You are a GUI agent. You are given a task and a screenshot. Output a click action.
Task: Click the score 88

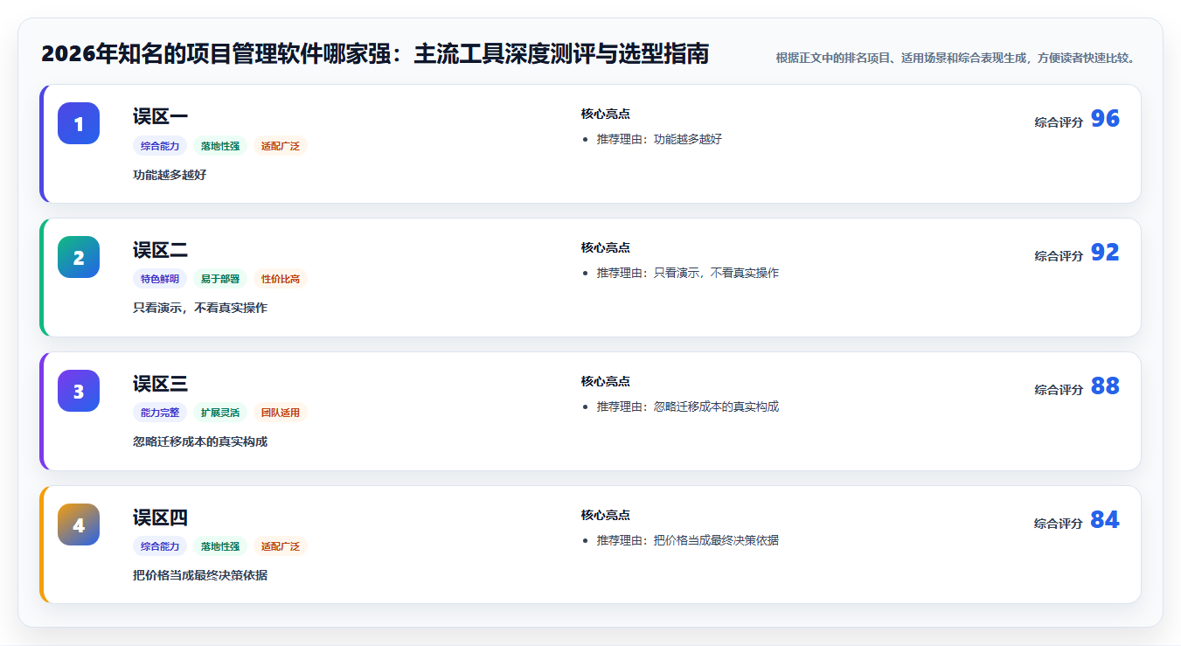tap(1105, 386)
